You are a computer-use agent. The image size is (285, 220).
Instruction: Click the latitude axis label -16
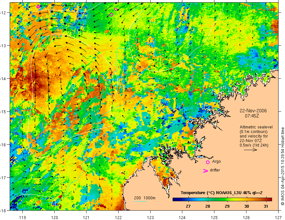coord(3,145)
